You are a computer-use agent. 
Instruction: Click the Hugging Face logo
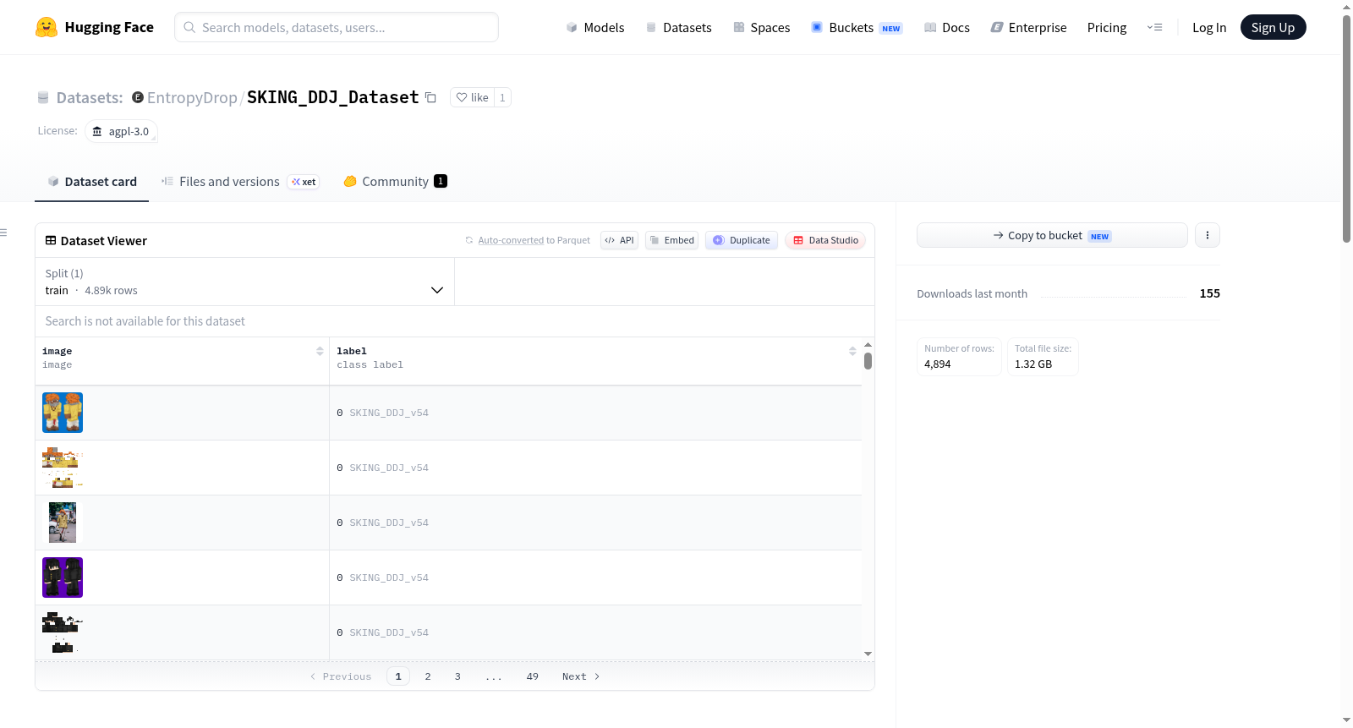click(x=94, y=27)
